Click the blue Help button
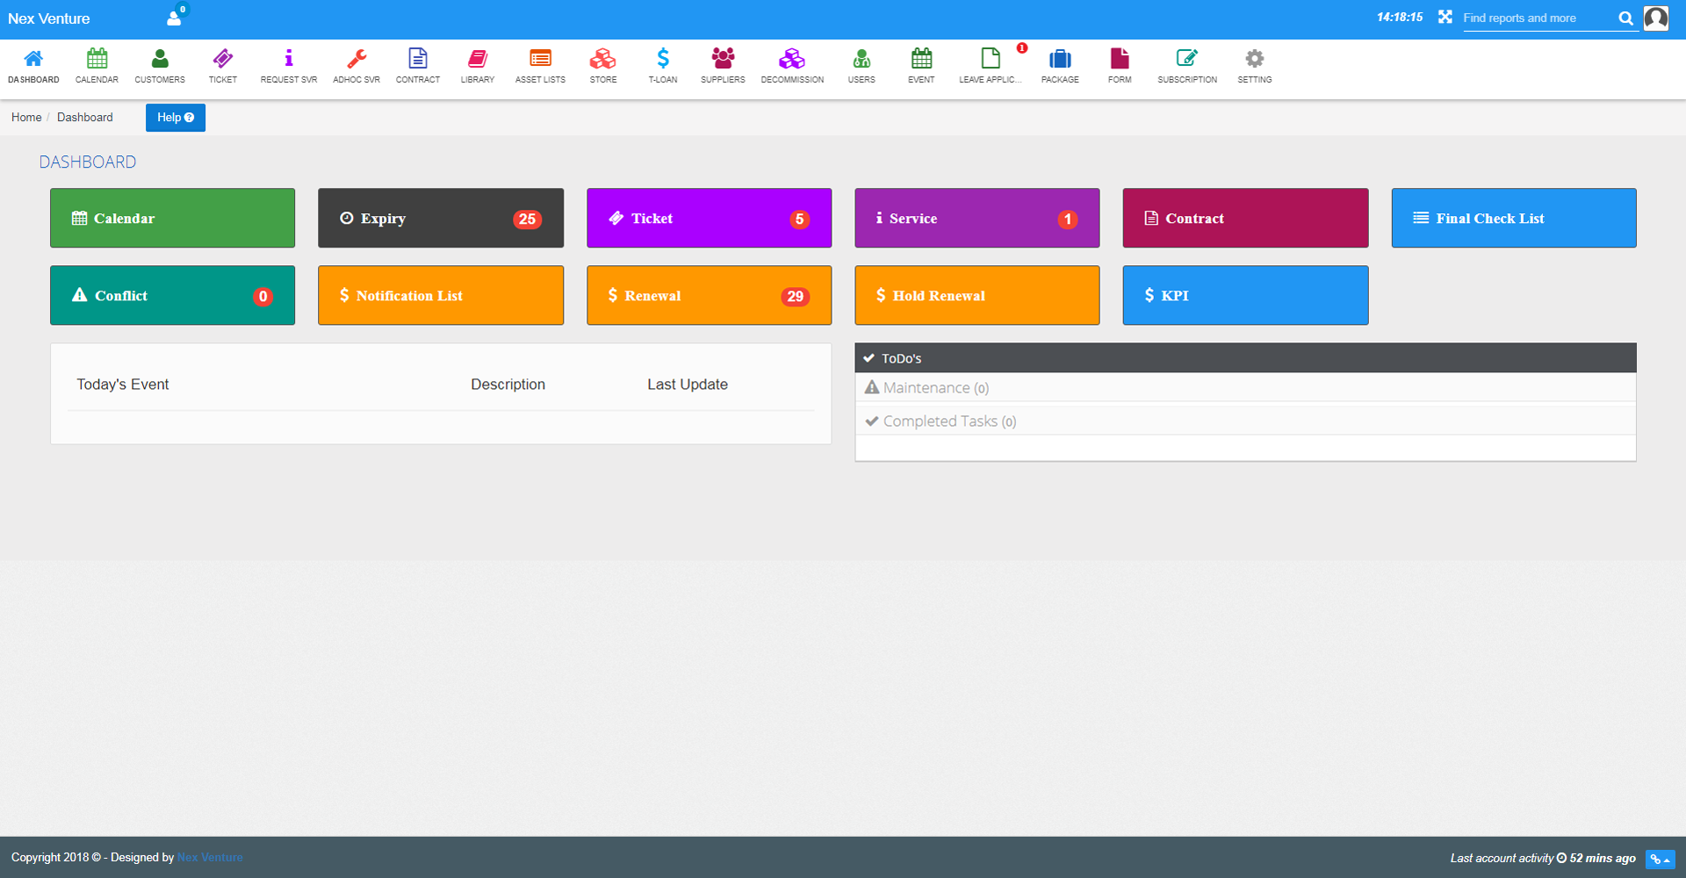The height and width of the screenshot is (878, 1686). click(176, 118)
